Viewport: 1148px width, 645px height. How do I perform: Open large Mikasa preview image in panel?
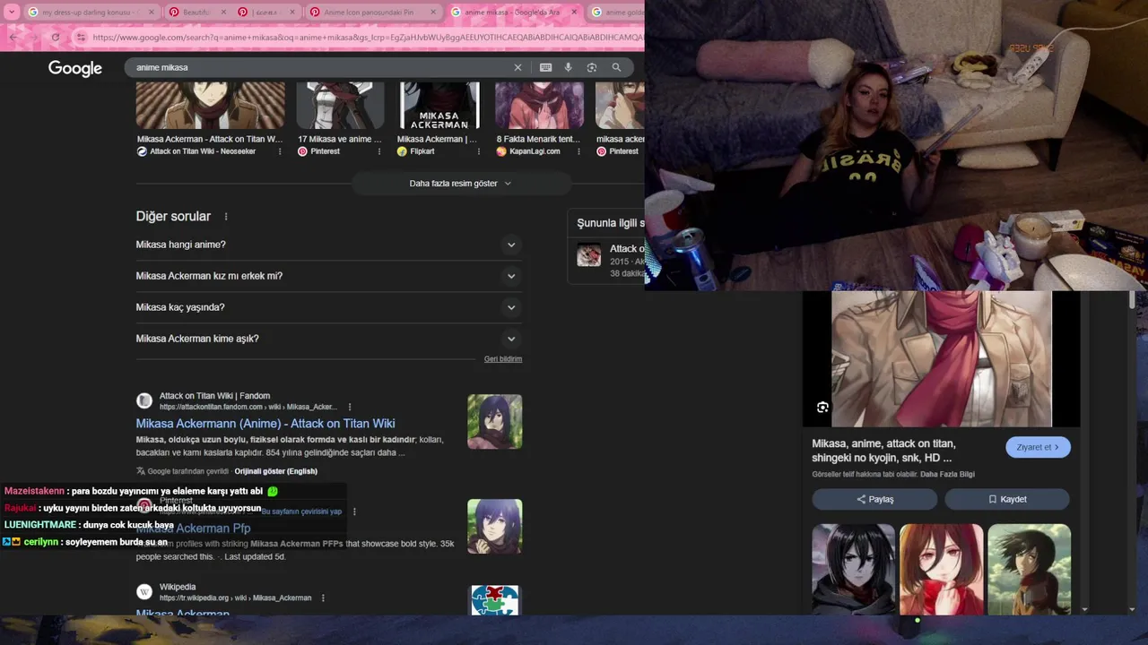click(x=941, y=358)
